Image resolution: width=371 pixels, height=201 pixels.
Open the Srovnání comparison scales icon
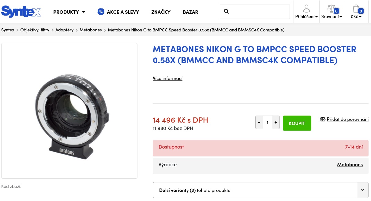tap(332, 9)
